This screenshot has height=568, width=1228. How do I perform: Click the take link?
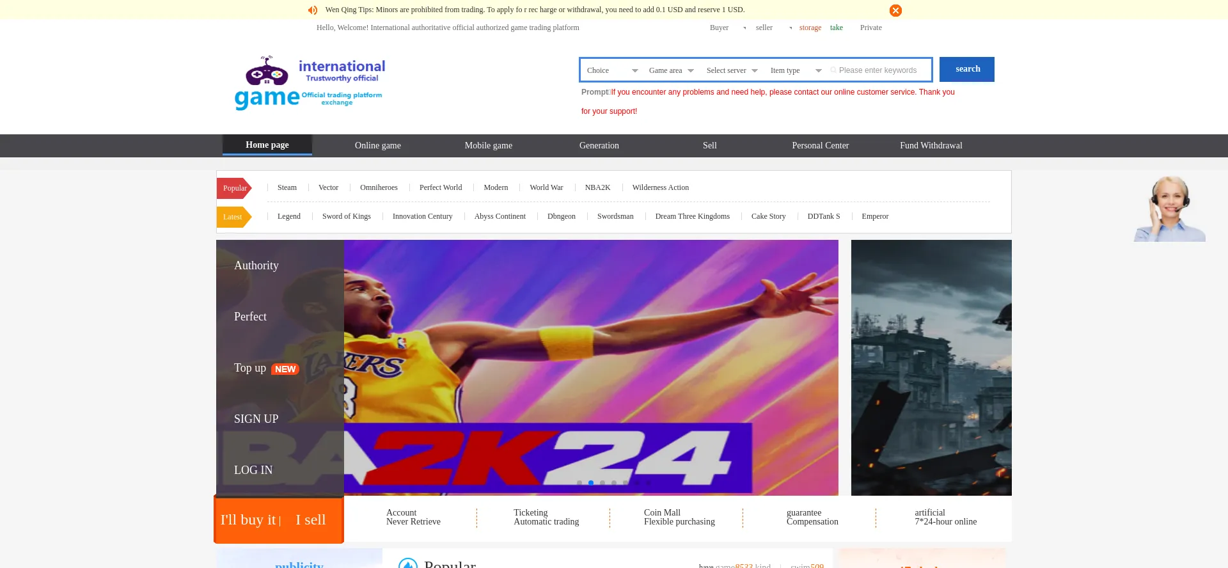(837, 28)
